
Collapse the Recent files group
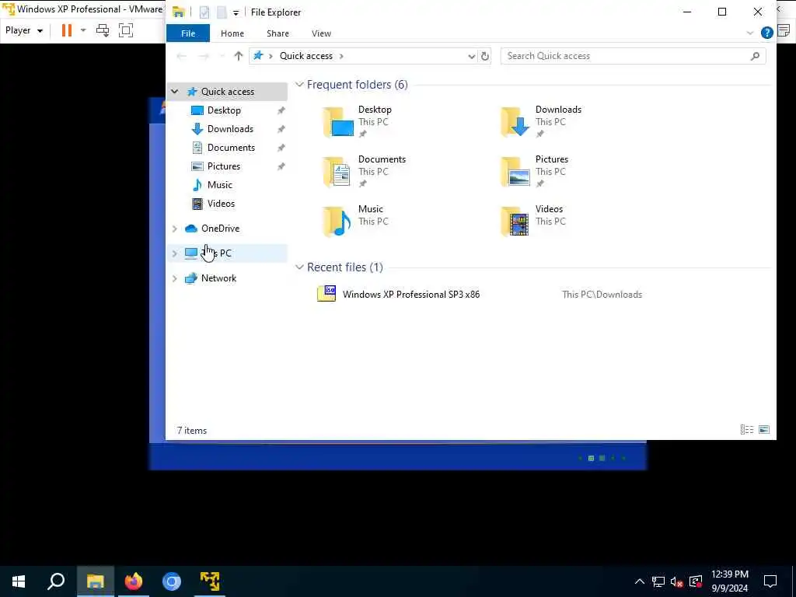[x=299, y=267]
